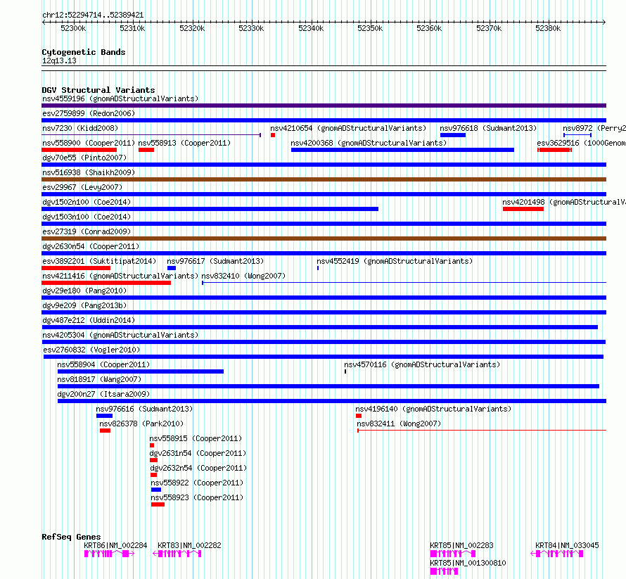Click the dgv200n27 (Itsara2009) label
The height and width of the screenshot is (579, 626).
(103, 394)
